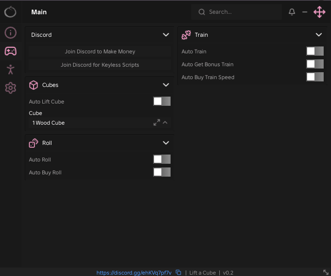This screenshot has height=276, width=331.
Task: Click the Cubes section title
Action: coord(50,85)
